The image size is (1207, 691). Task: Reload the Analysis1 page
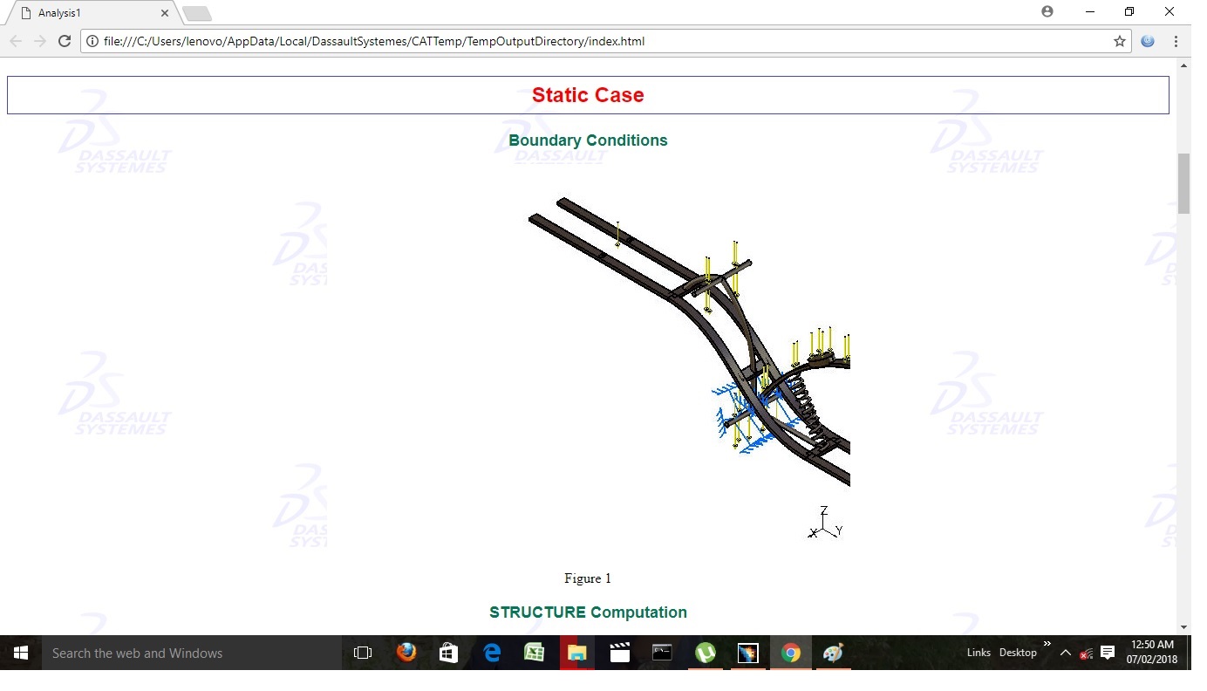coord(65,41)
